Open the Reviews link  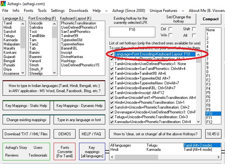(x=12, y=155)
